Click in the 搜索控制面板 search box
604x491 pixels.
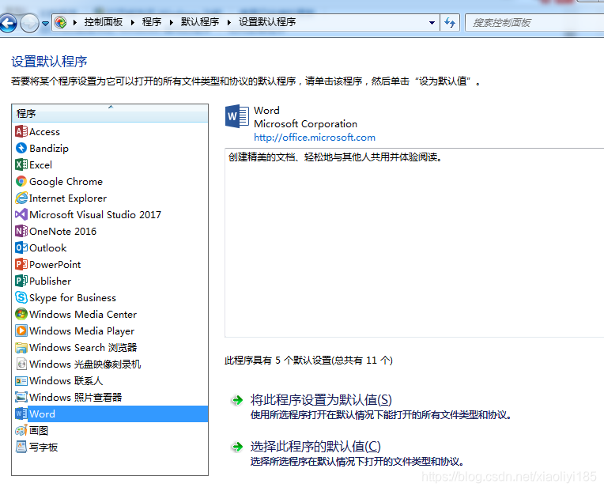tap(534, 23)
